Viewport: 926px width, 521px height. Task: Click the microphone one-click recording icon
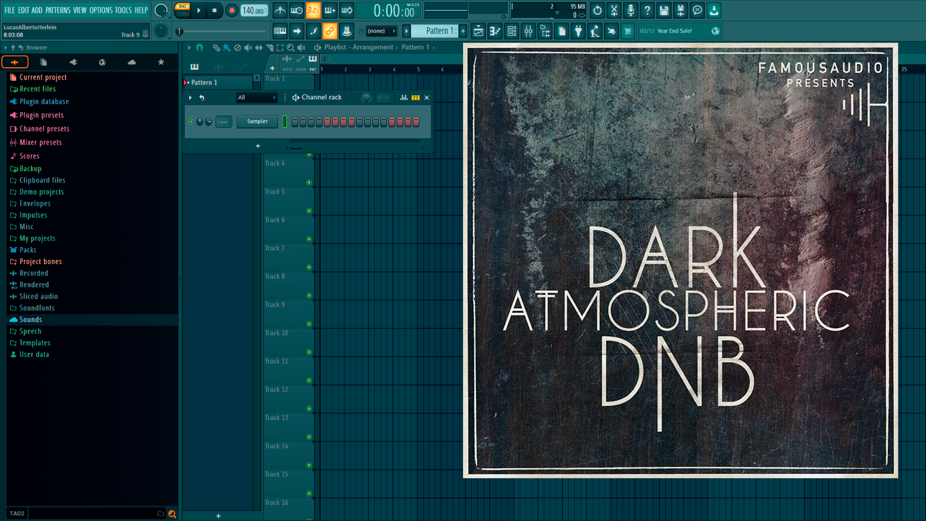click(x=630, y=10)
